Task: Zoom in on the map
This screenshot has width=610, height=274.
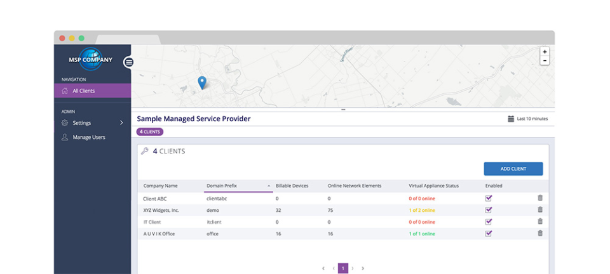Action: point(545,51)
